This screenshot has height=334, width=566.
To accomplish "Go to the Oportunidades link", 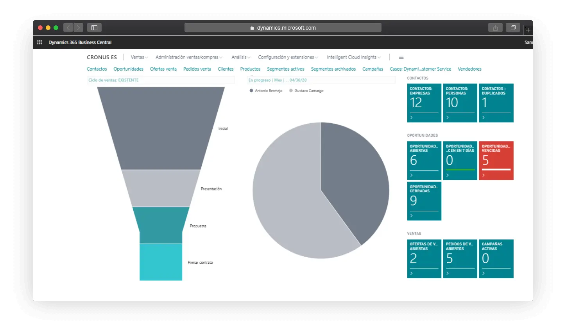I will click(x=128, y=69).
